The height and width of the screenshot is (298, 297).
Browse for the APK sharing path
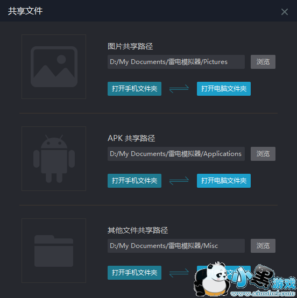point(263,154)
